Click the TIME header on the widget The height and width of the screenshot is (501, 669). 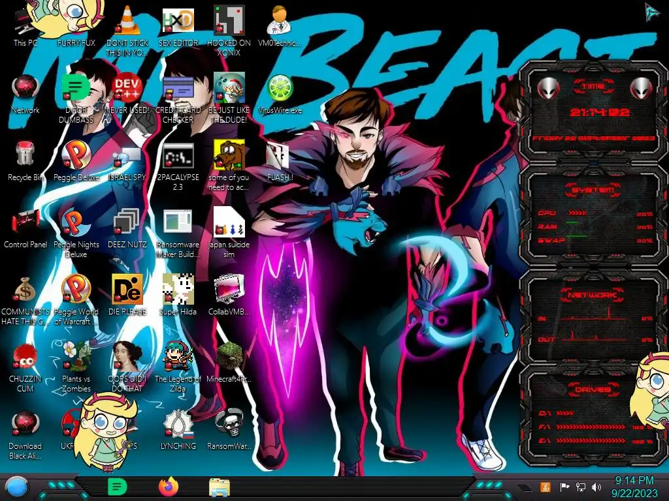click(593, 86)
